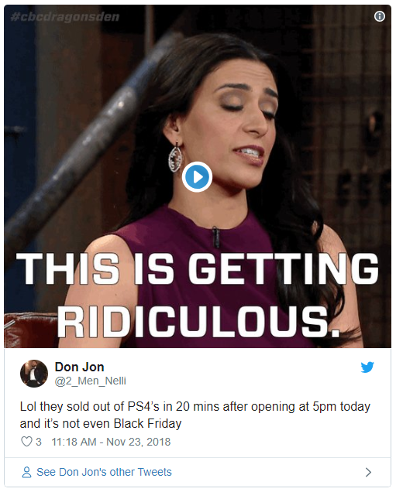Open the info icon on the media
Image resolution: width=396 pixels, height=492 pixels.
pyautogui.click(x=380, y=16)
